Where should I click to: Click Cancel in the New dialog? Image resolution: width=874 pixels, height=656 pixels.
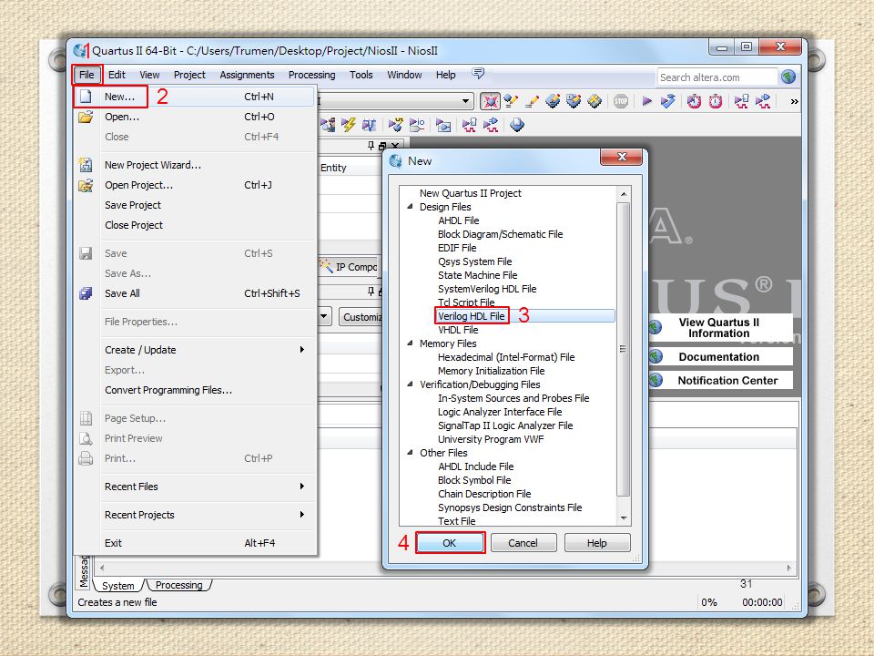pos(523,543)
